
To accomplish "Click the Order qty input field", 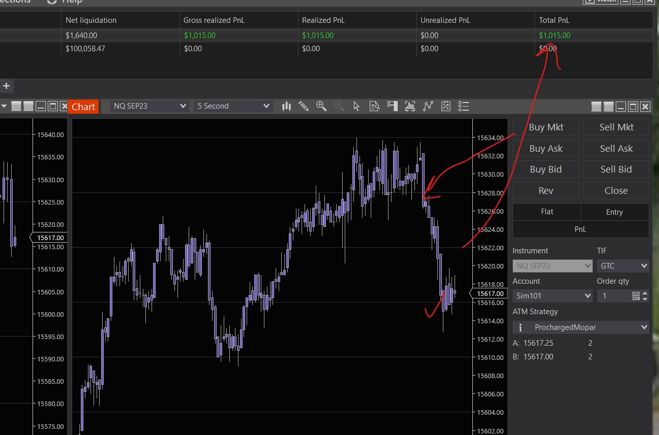I will coord(614,296).
